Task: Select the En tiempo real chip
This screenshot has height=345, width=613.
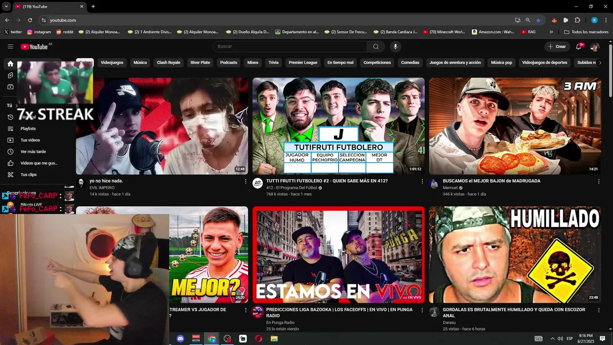Action: [x=341, y=62]
